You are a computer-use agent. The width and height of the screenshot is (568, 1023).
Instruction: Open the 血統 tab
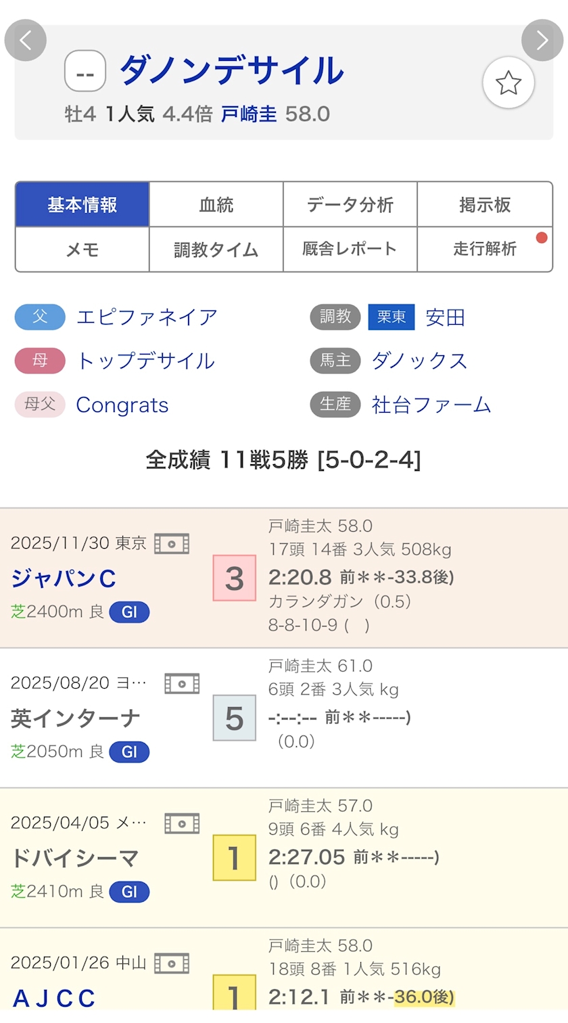[216, 204]
